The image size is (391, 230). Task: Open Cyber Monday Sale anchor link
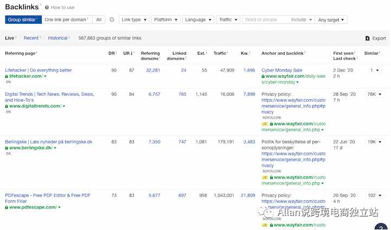pos(282,70)
